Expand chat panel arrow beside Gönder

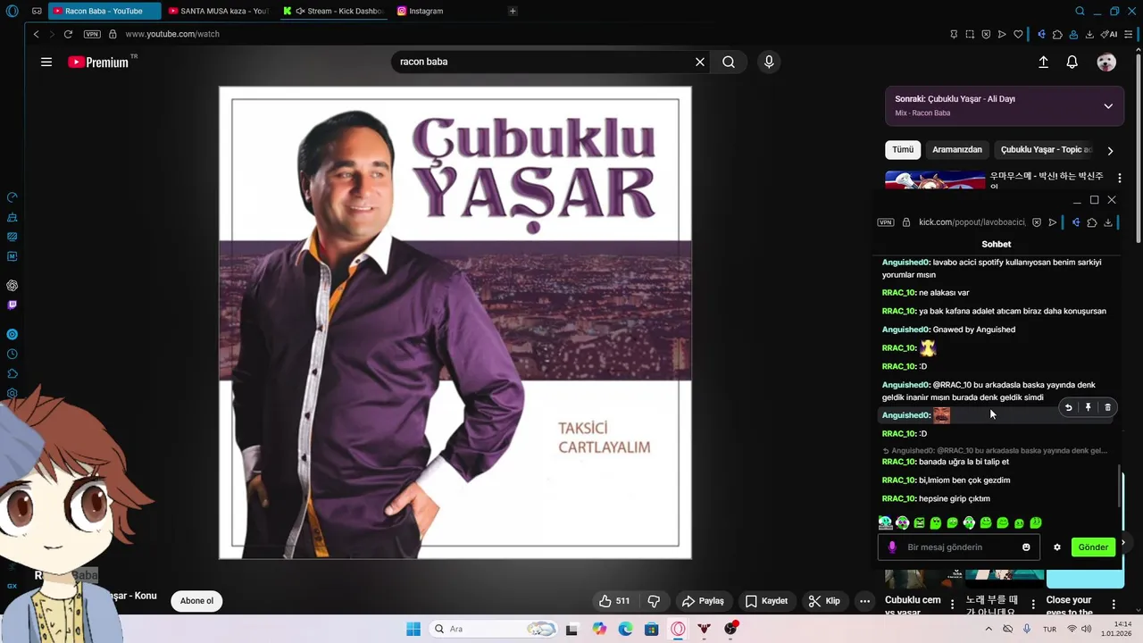pos(1124,542)
